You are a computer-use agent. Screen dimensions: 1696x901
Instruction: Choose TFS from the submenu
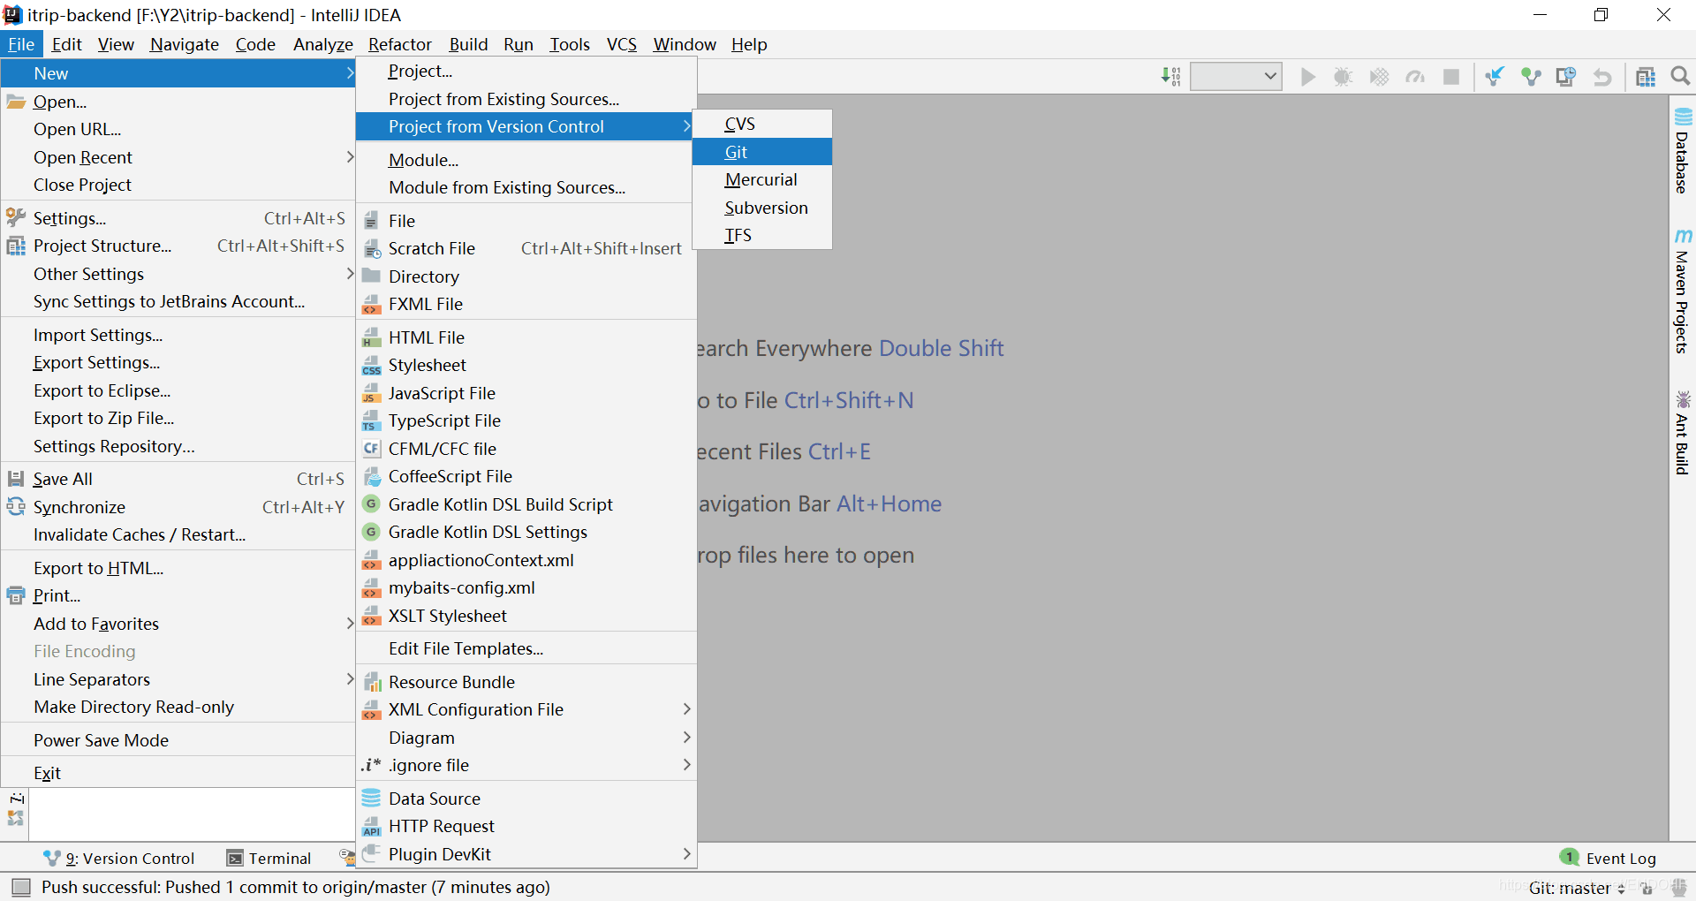pyautogui.click(x=762, y=235)
